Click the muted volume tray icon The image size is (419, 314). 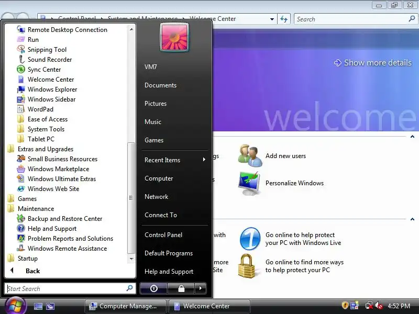tap(379, 306)
